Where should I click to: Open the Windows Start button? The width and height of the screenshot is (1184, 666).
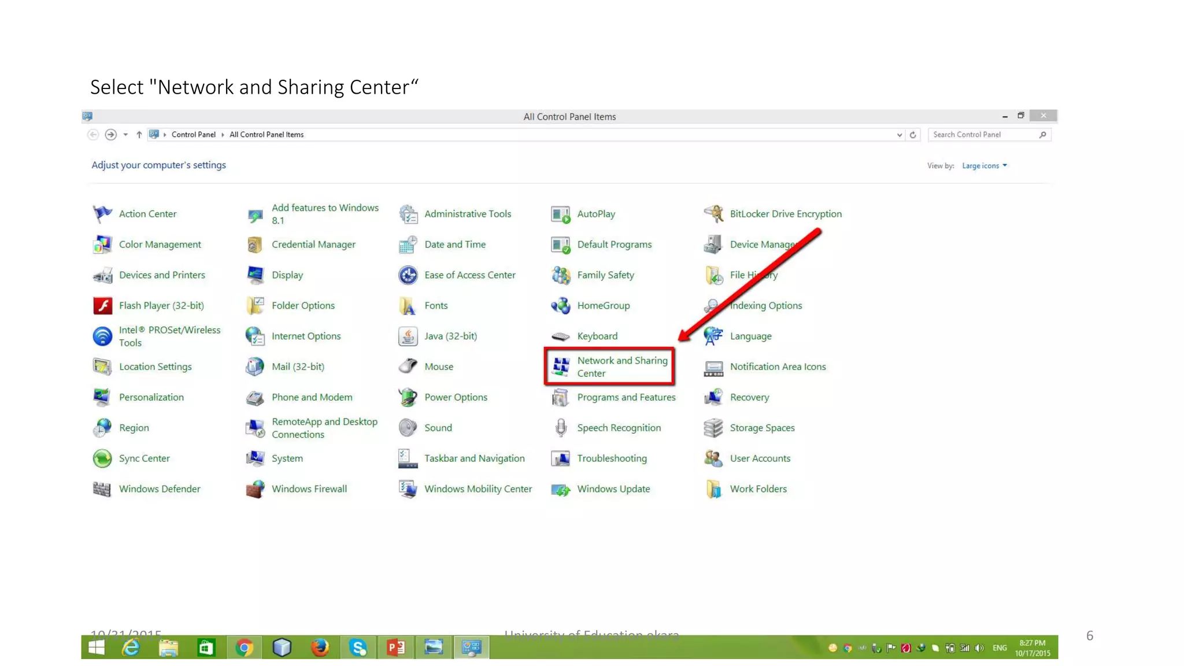(x=96, y=647)
